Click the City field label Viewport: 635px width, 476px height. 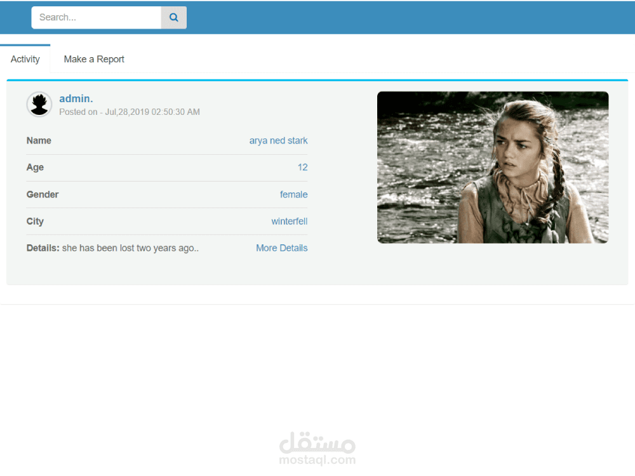click(x=35, y=221)
